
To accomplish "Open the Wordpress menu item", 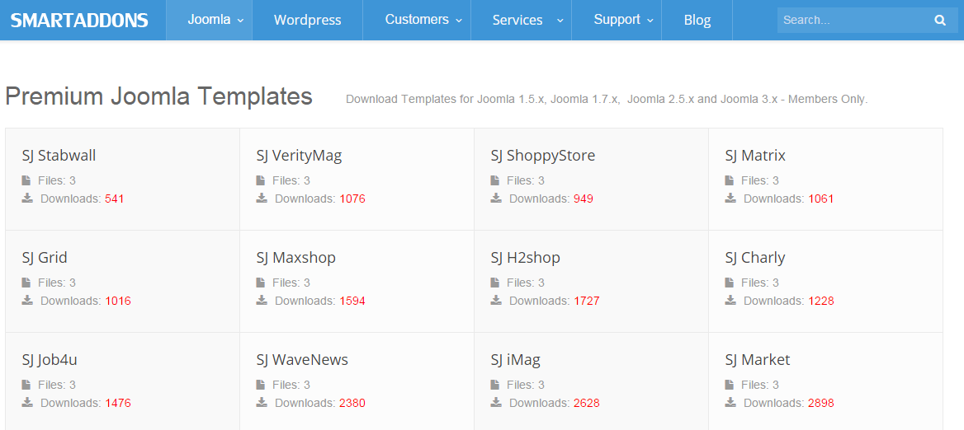I will pos(307,20).
